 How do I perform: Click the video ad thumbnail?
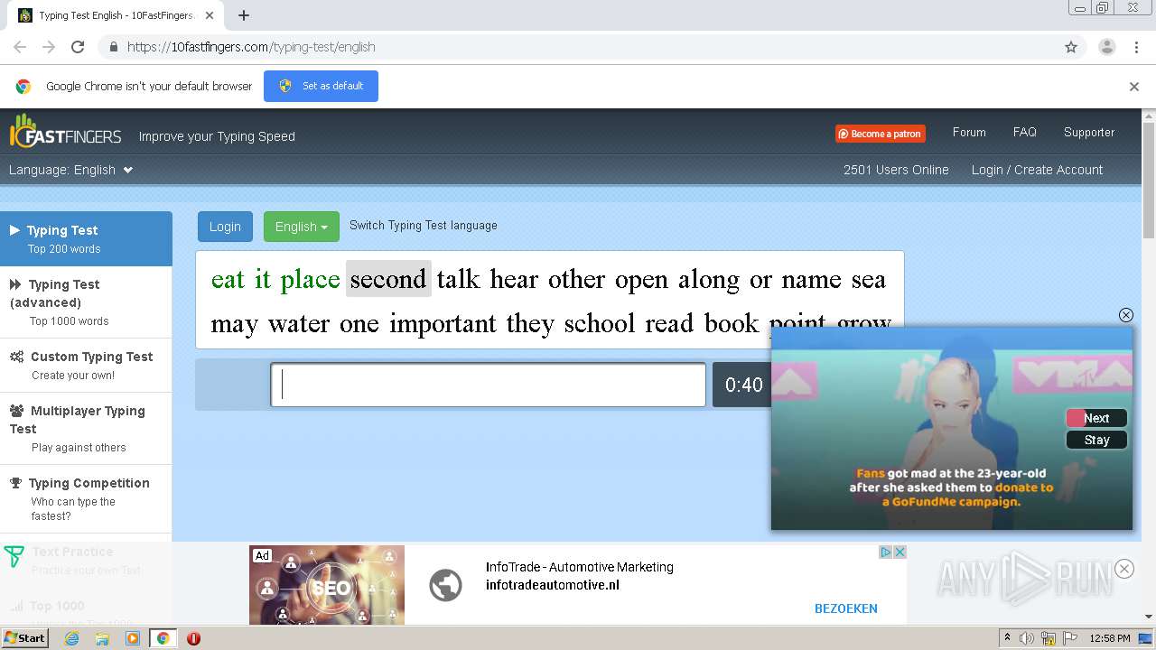pyautogui.click(x=952, y=428)
